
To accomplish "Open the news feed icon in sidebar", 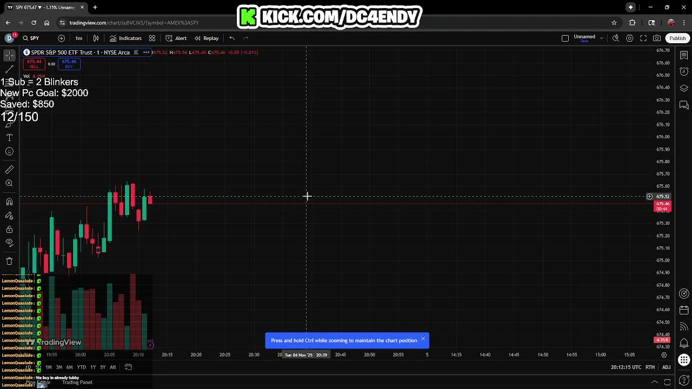I will point(684,327).
